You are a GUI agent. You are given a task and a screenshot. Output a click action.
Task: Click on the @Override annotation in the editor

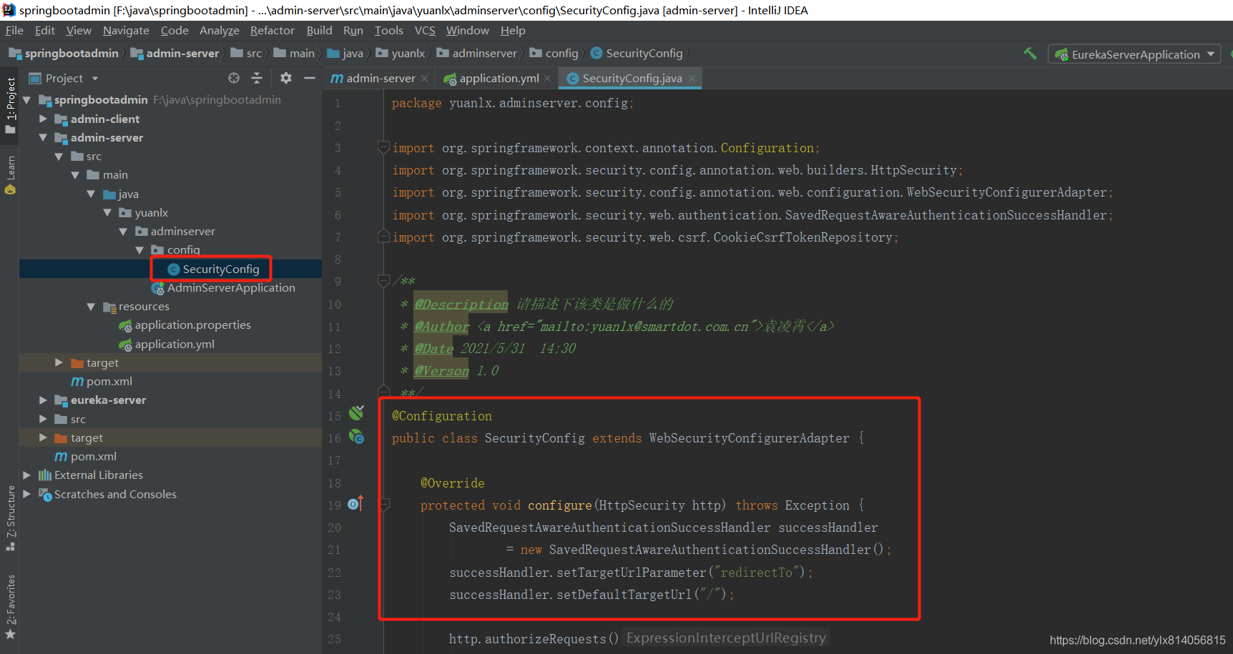coord(452,483)
